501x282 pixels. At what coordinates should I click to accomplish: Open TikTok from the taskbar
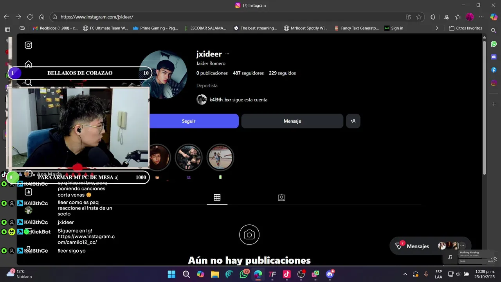click(x=287, y=274)
